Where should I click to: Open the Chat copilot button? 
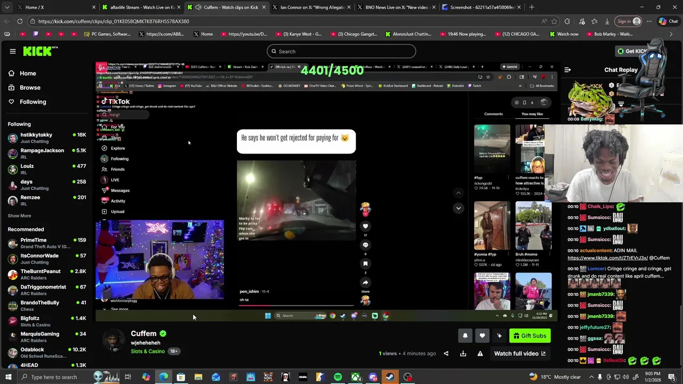[x=668, y=21]
